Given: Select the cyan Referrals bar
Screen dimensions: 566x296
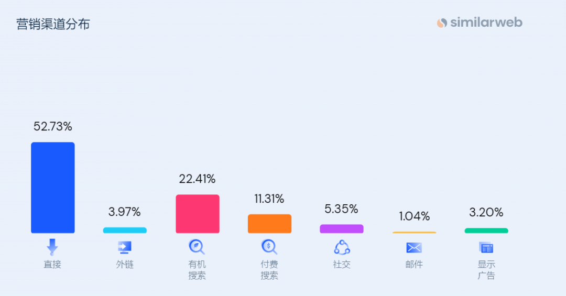Looking at the screenshot, I should [x=125, y=231].
